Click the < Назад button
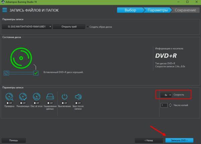This screenshot has height=144, width=201. (149, 140)
